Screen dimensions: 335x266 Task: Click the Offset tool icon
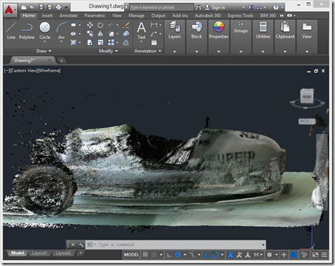(126, 43)
